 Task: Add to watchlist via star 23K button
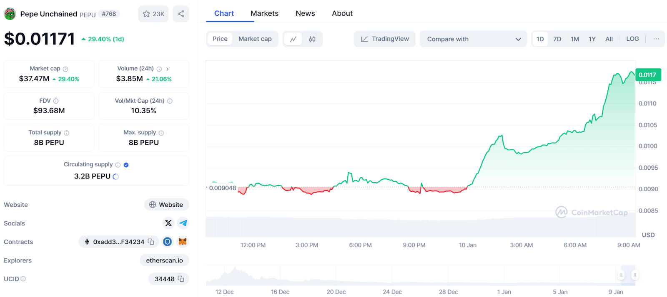[x=153, y=14]
